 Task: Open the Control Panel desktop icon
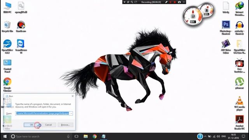point(7,66)
